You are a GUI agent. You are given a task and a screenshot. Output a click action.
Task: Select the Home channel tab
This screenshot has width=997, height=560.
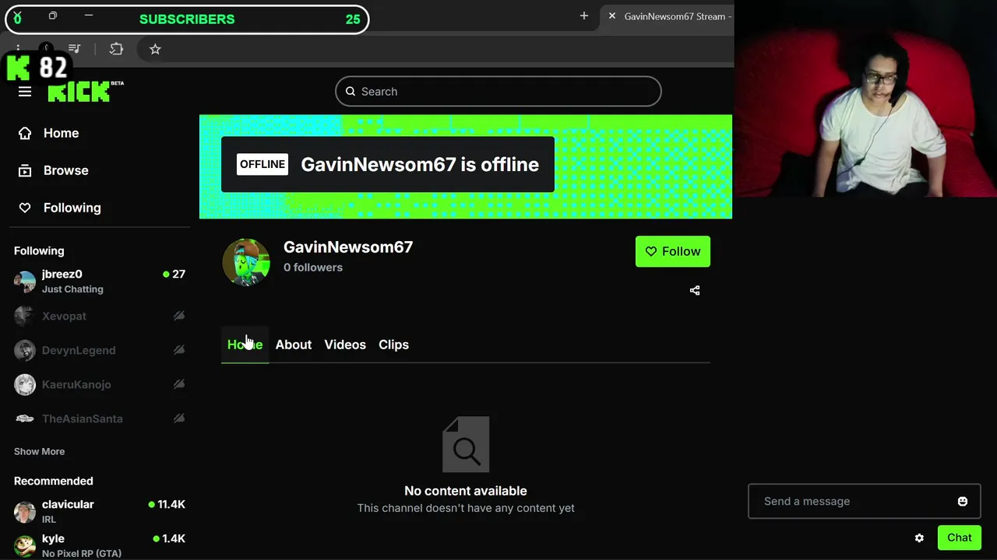(245, 345)
